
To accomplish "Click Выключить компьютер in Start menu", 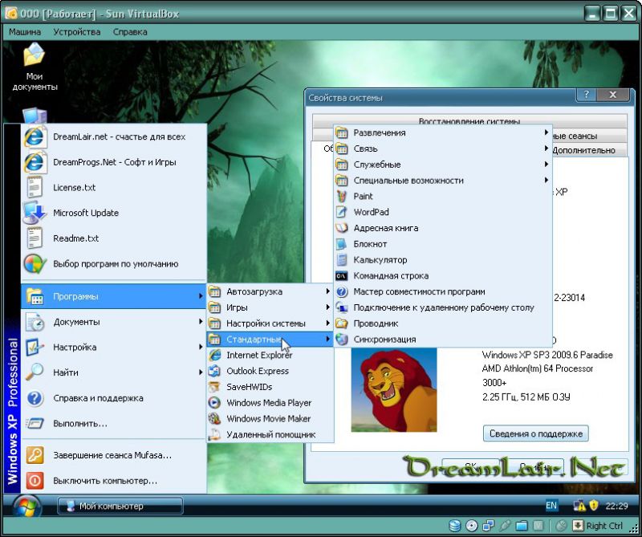I will point(104,481).
